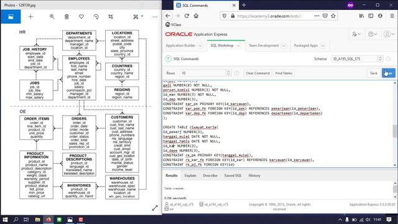
Task: Rotate the image in Photos
Action: tap(96, 17)
